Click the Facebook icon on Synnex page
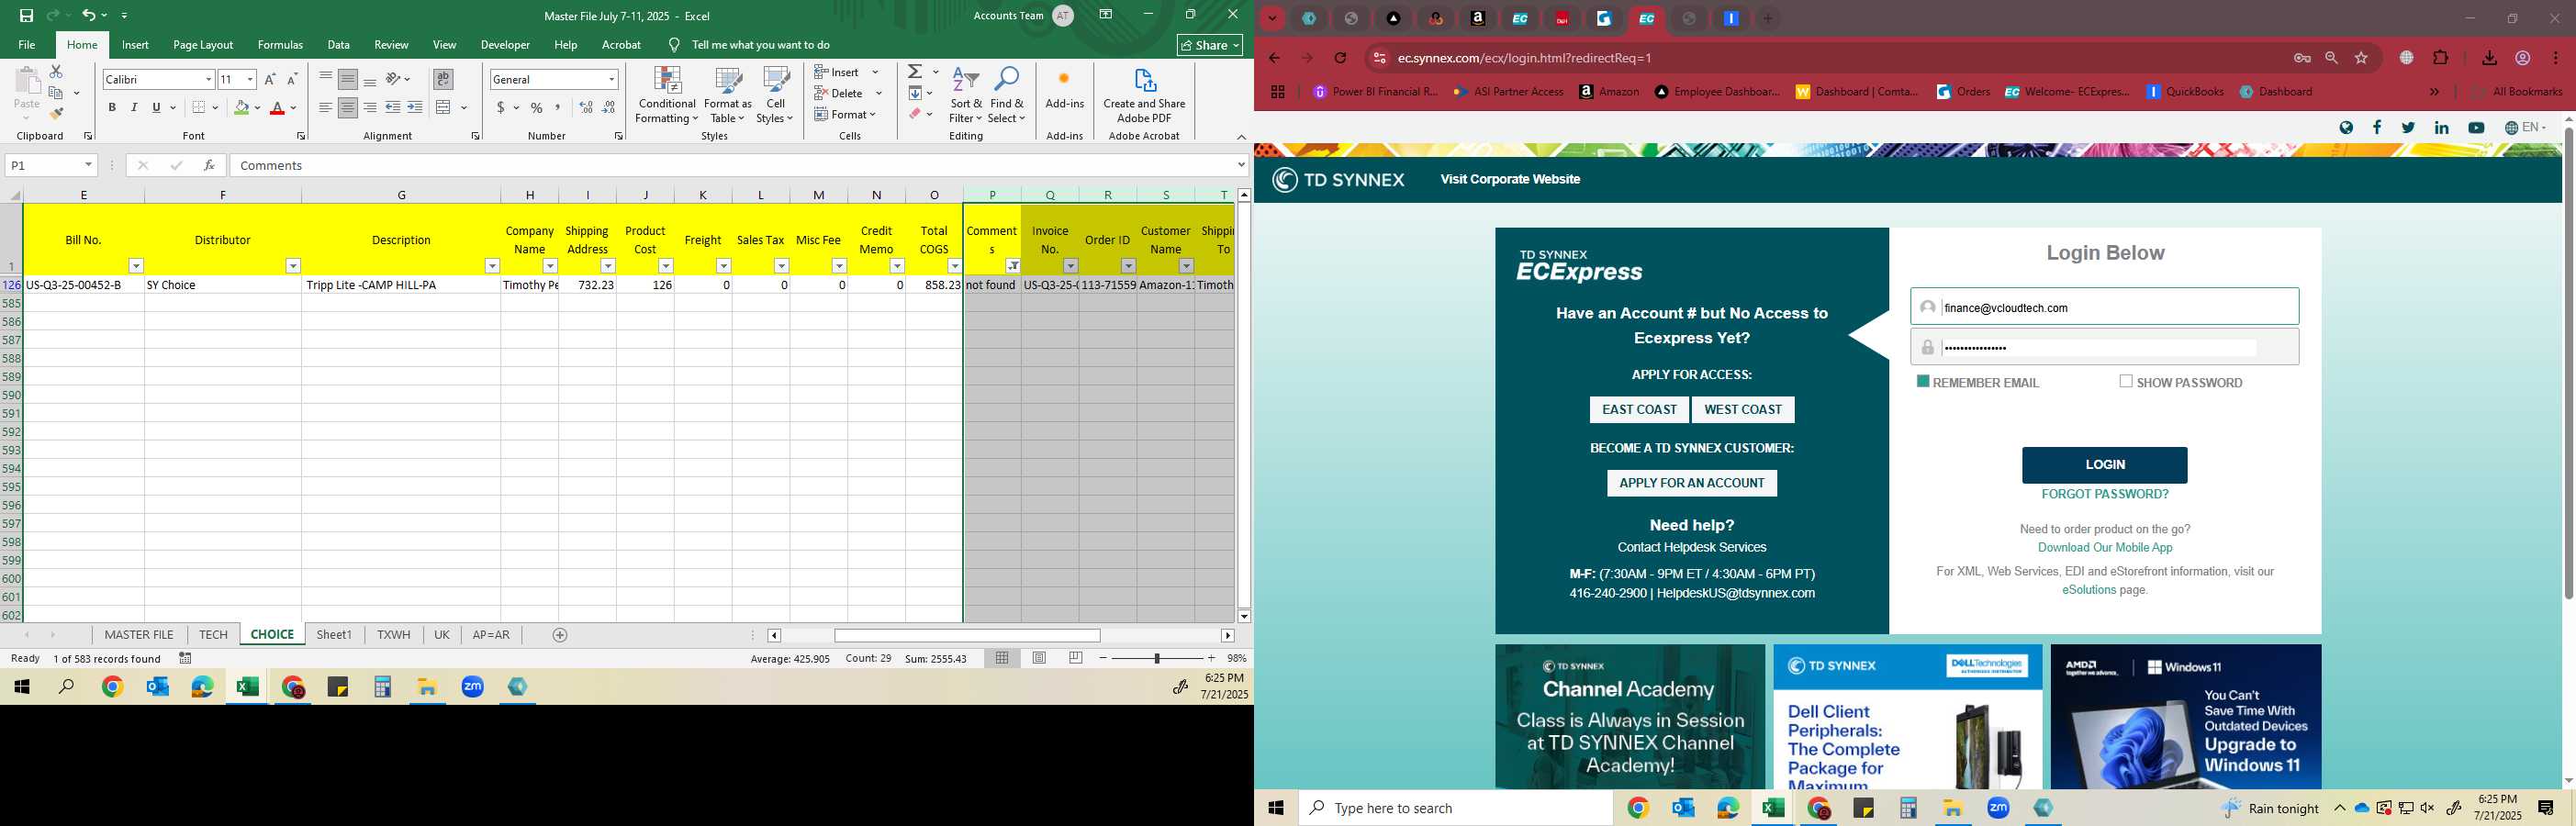This screenshot has width=2576, height=826. point(2377,127)
